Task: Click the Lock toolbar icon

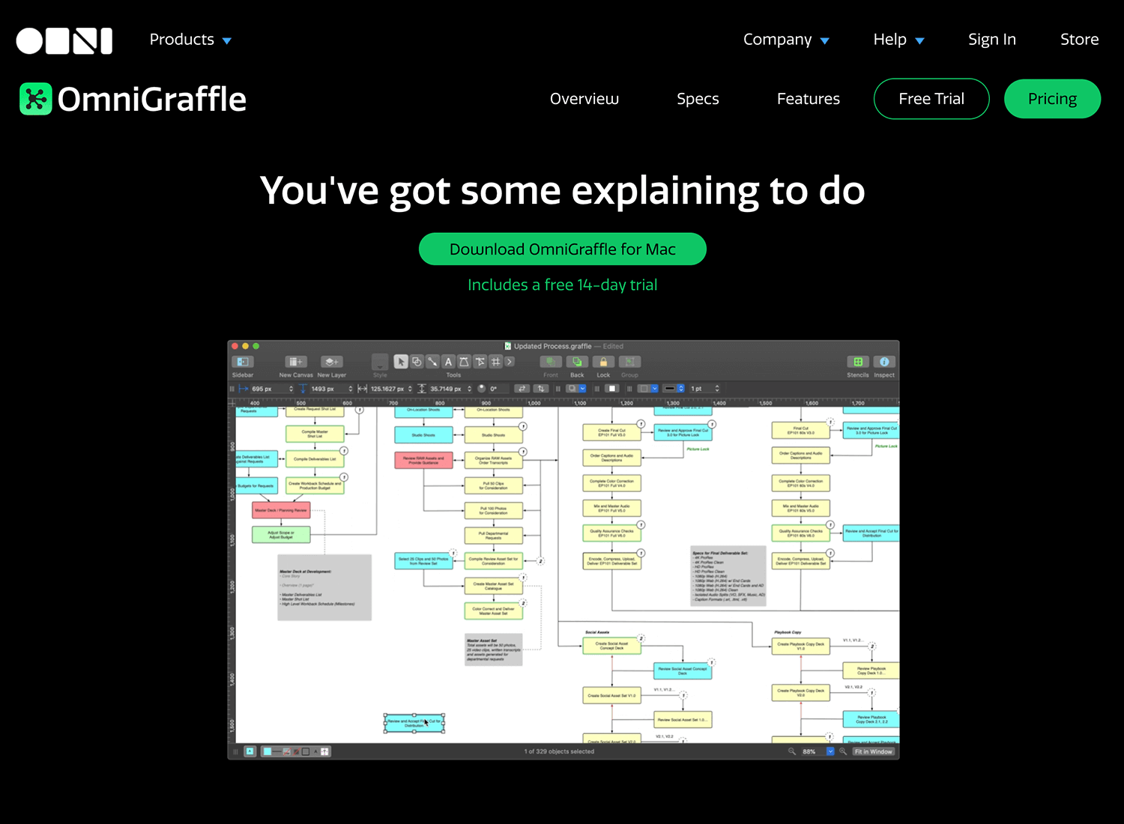Action: pos(603,362)
